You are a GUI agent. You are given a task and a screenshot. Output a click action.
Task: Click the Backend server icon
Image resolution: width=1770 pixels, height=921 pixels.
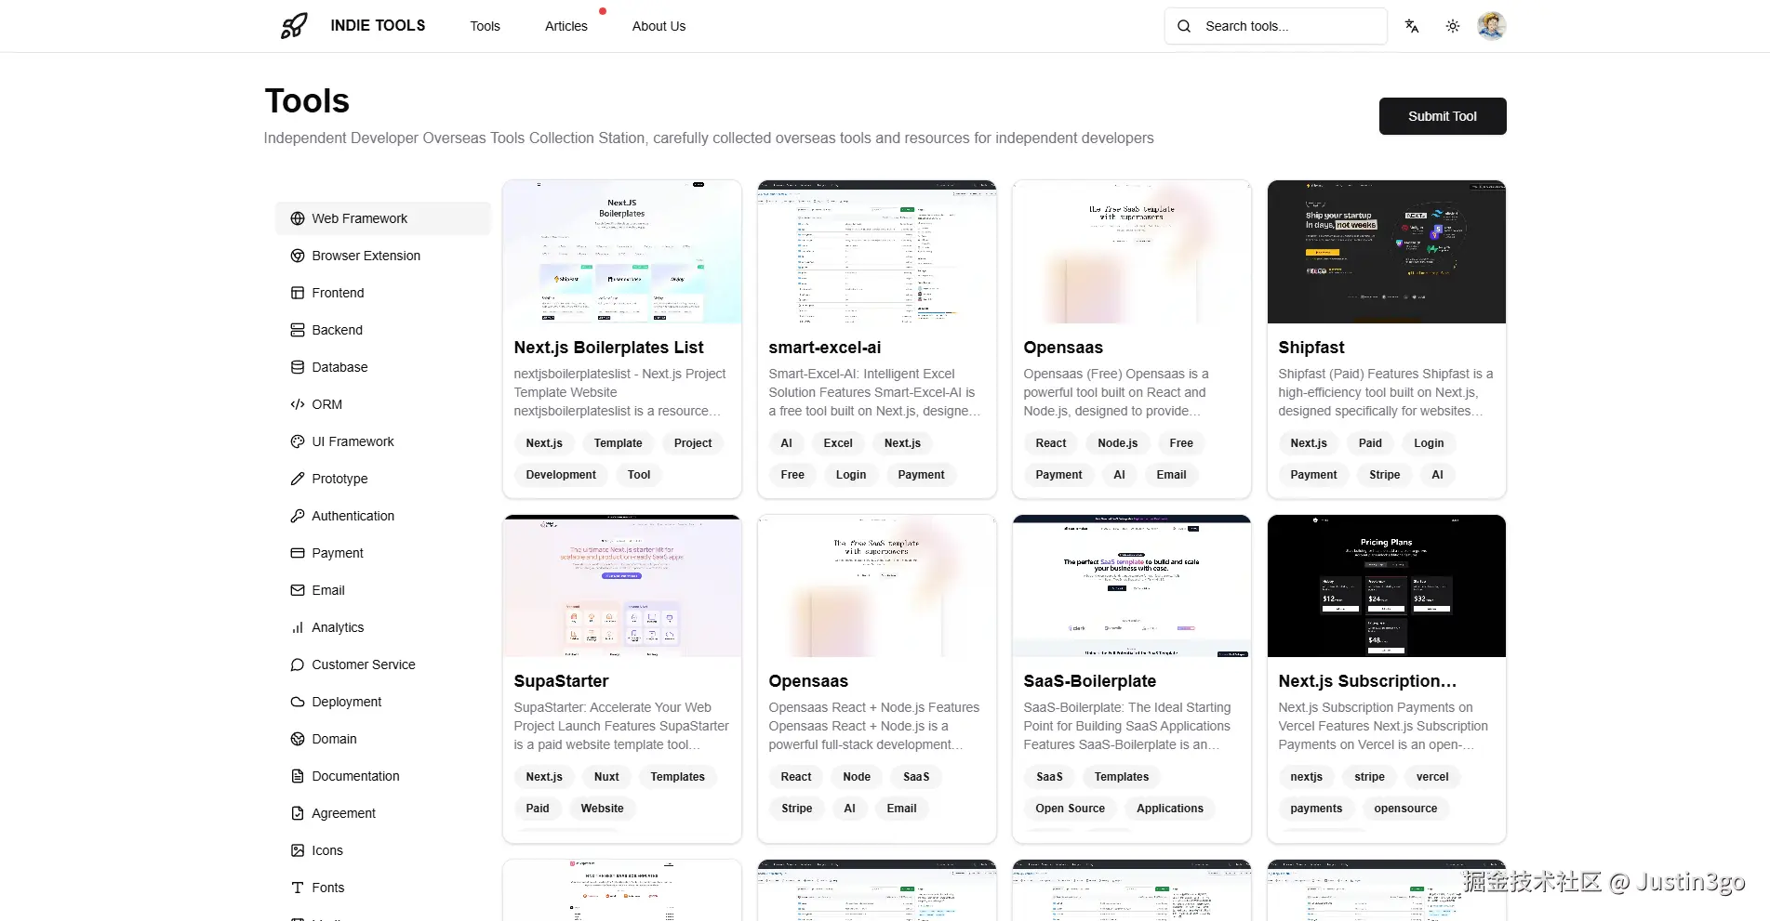(x=298, y=330)
